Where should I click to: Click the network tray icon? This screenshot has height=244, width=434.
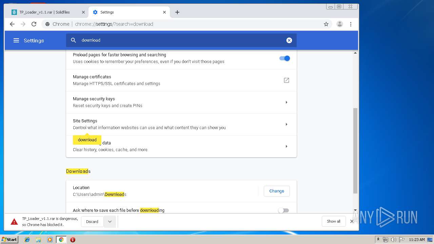coord(386,240)
